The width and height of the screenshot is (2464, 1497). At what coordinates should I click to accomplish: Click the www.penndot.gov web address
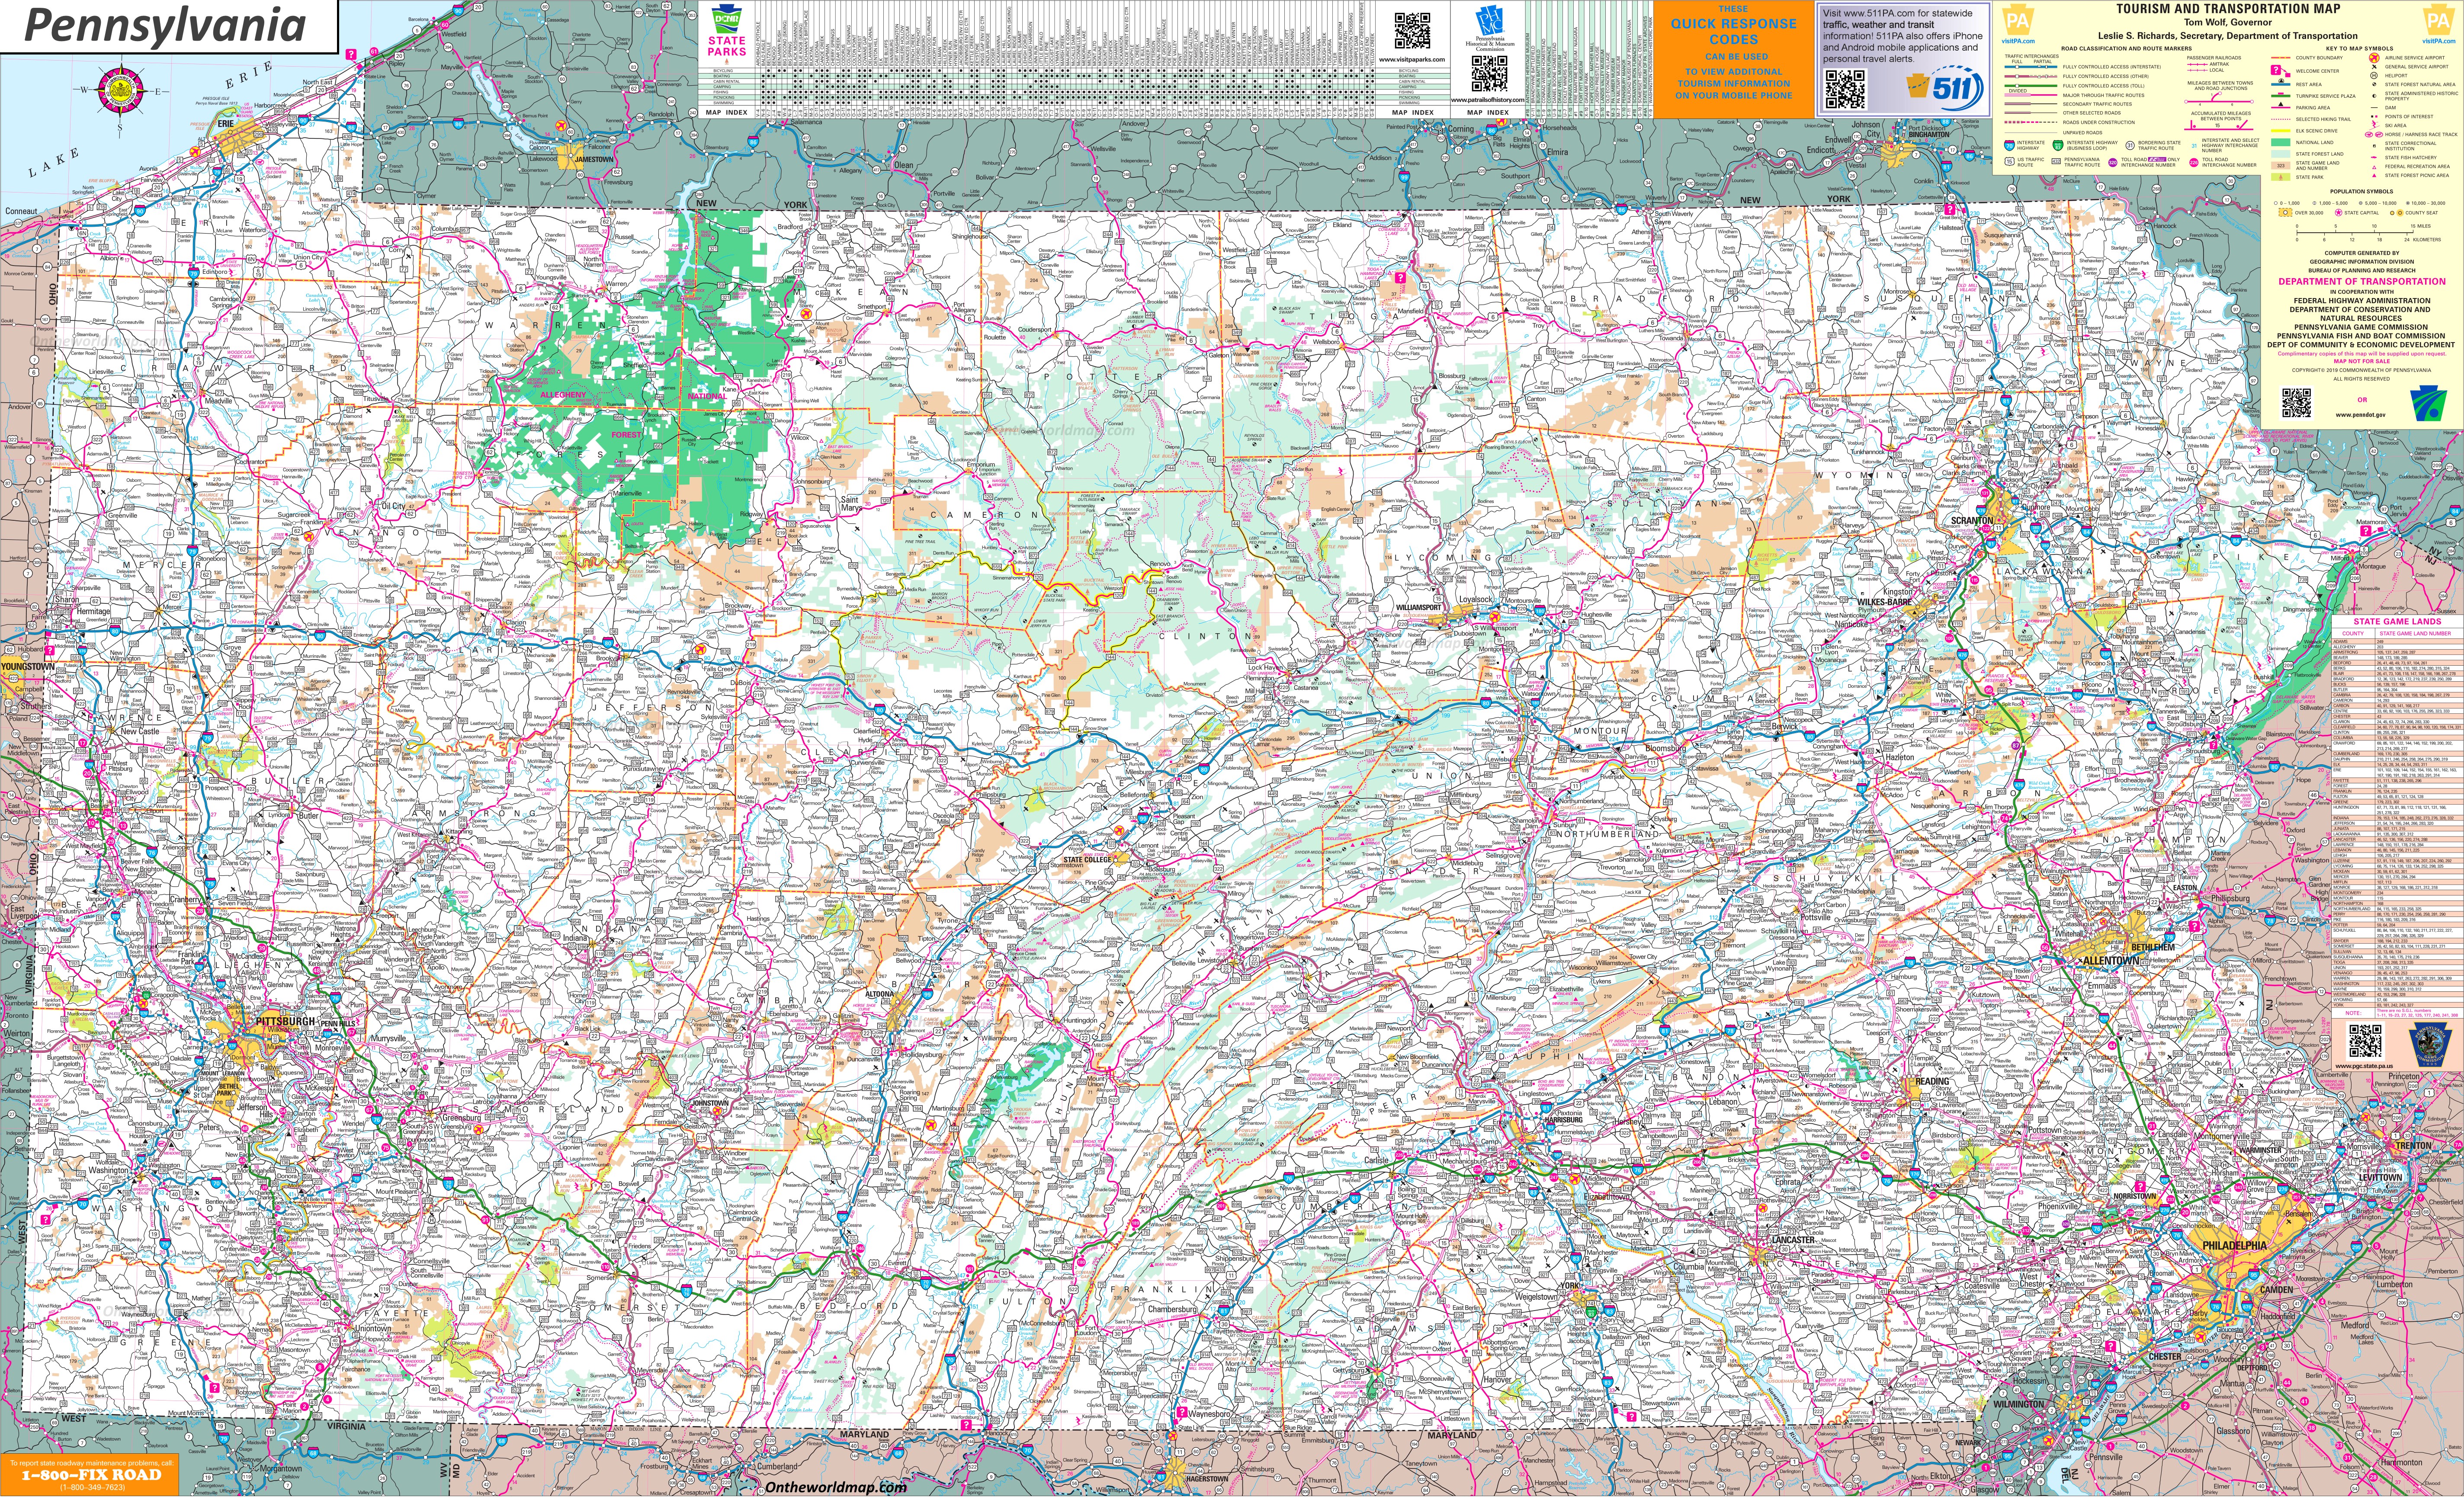2361,415
